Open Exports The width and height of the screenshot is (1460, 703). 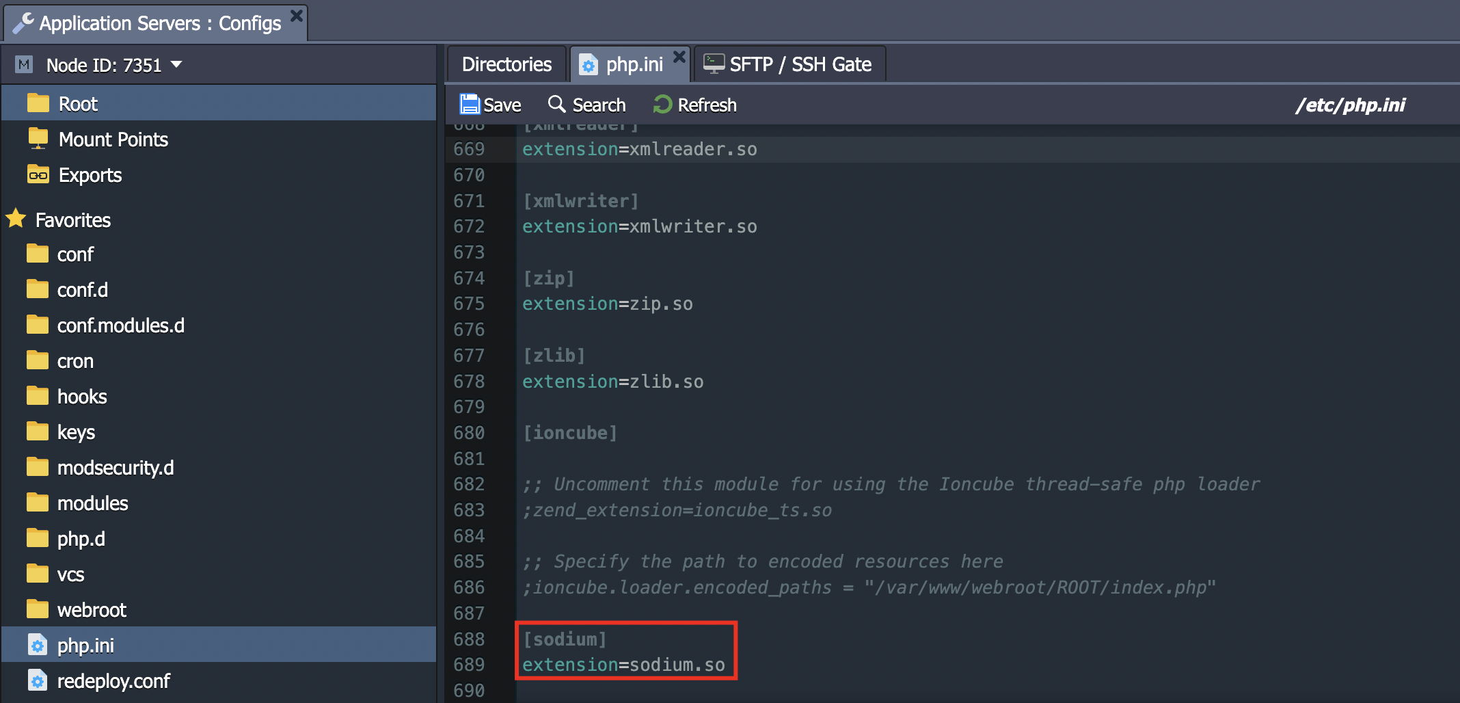(x=90, y=175)
